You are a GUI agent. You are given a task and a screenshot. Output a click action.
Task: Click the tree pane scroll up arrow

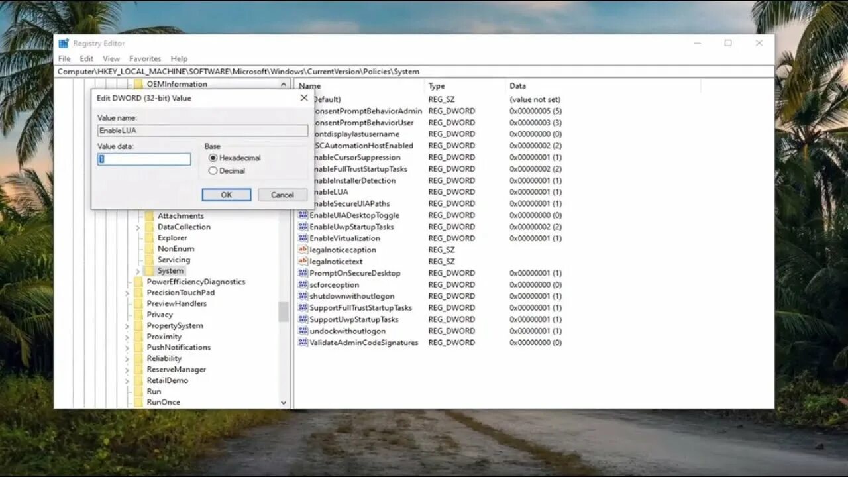284,84
